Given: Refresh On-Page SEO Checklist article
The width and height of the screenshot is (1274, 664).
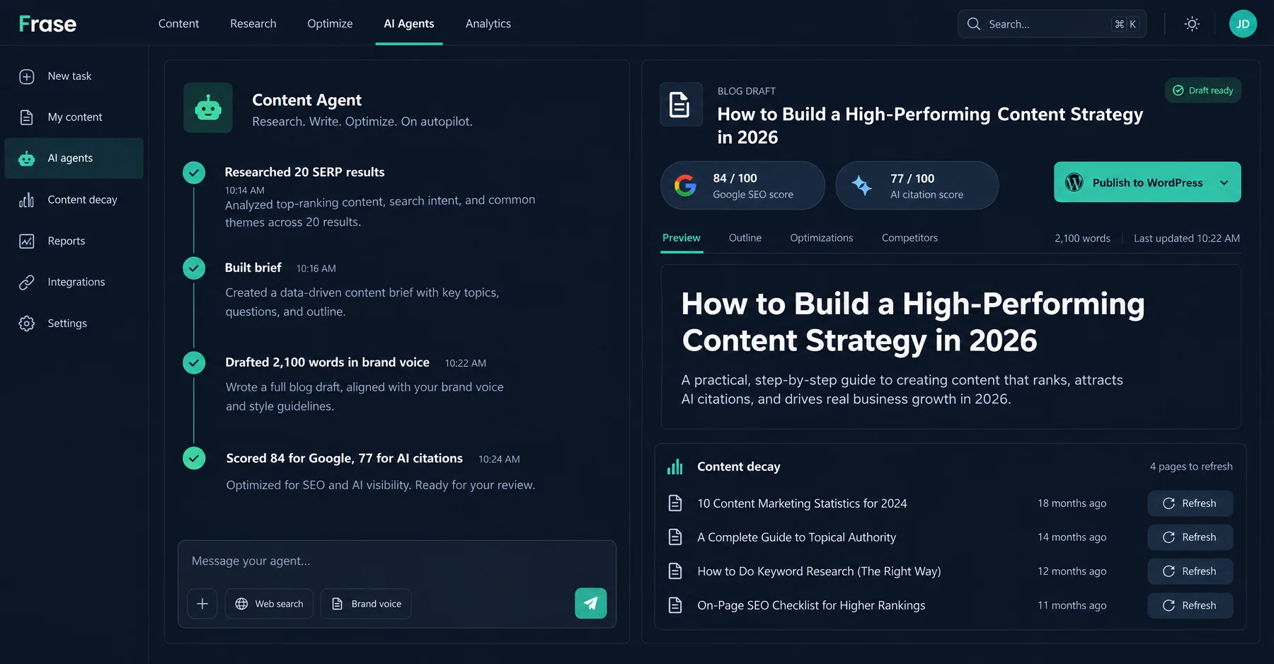Looking at the screenshot, I should click(1190, 605).
